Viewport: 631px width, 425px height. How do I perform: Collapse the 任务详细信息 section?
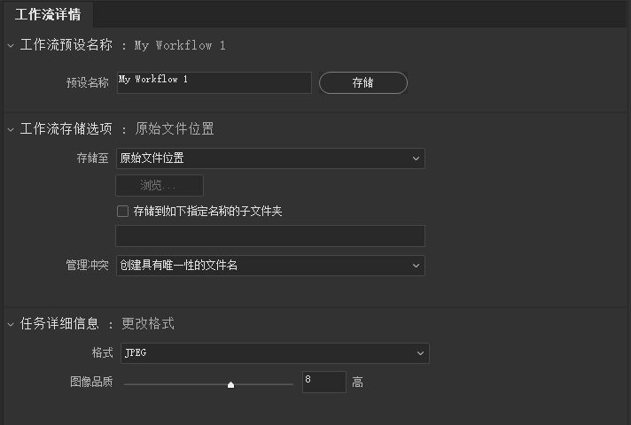(11, 324)
